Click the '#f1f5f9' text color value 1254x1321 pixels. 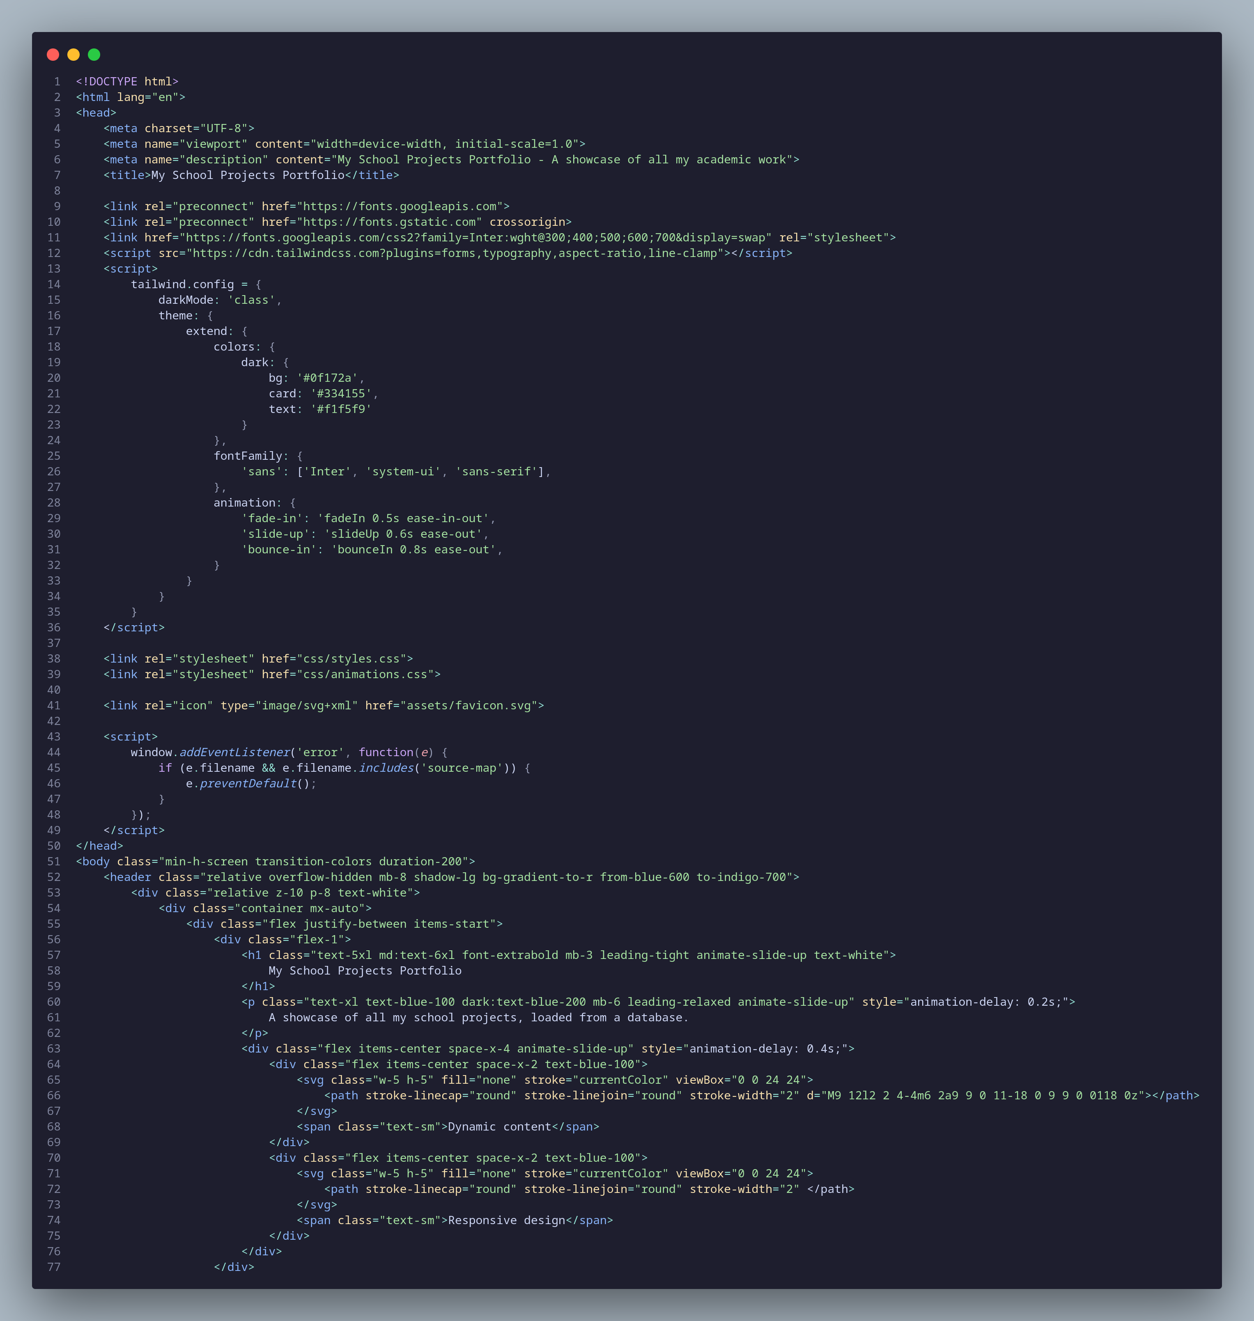coord(341,409)
